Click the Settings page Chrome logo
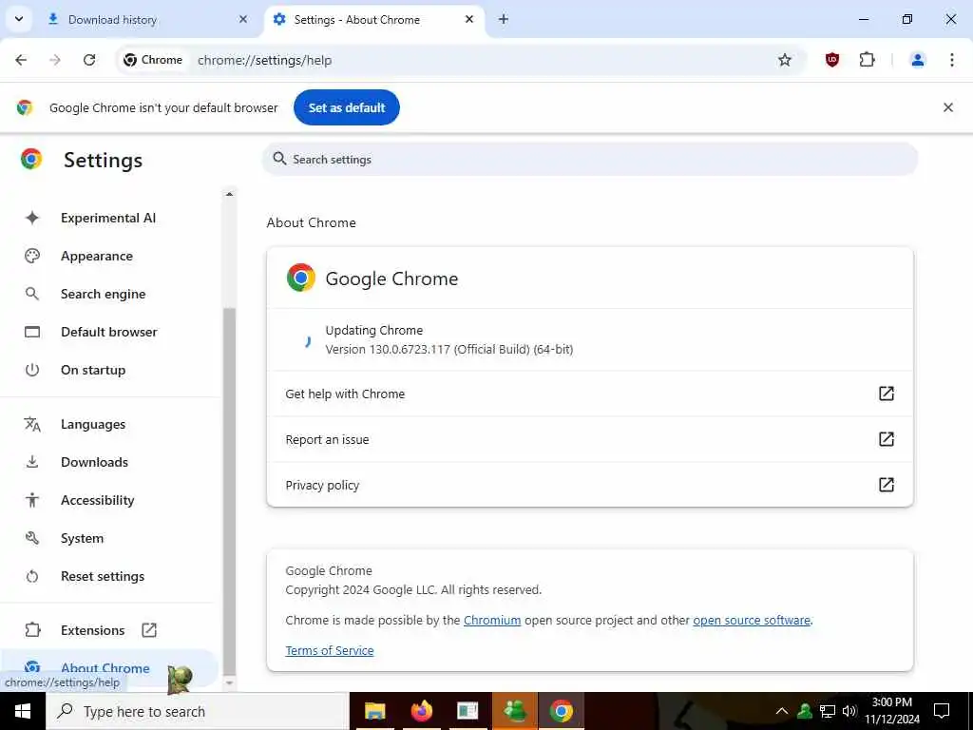 coord(31,160)
